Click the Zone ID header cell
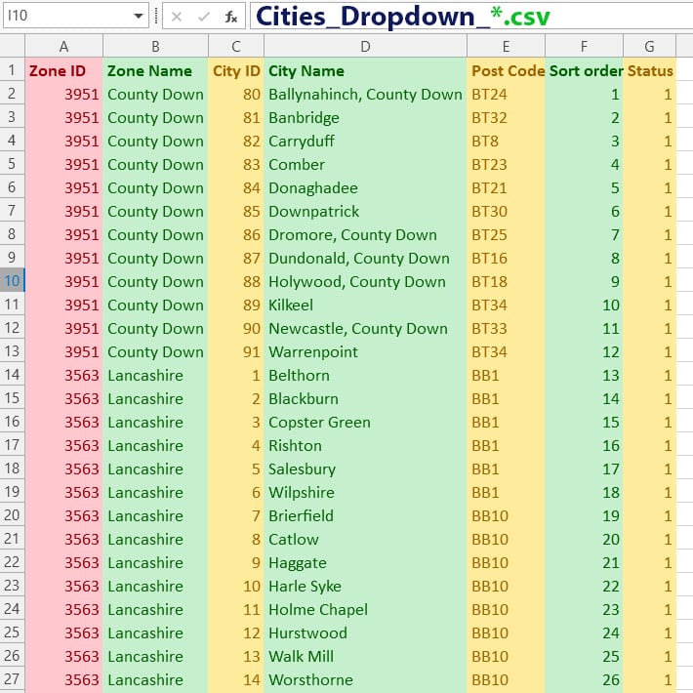This screenshot has width=693, height=693. click(x=64, y=70)
